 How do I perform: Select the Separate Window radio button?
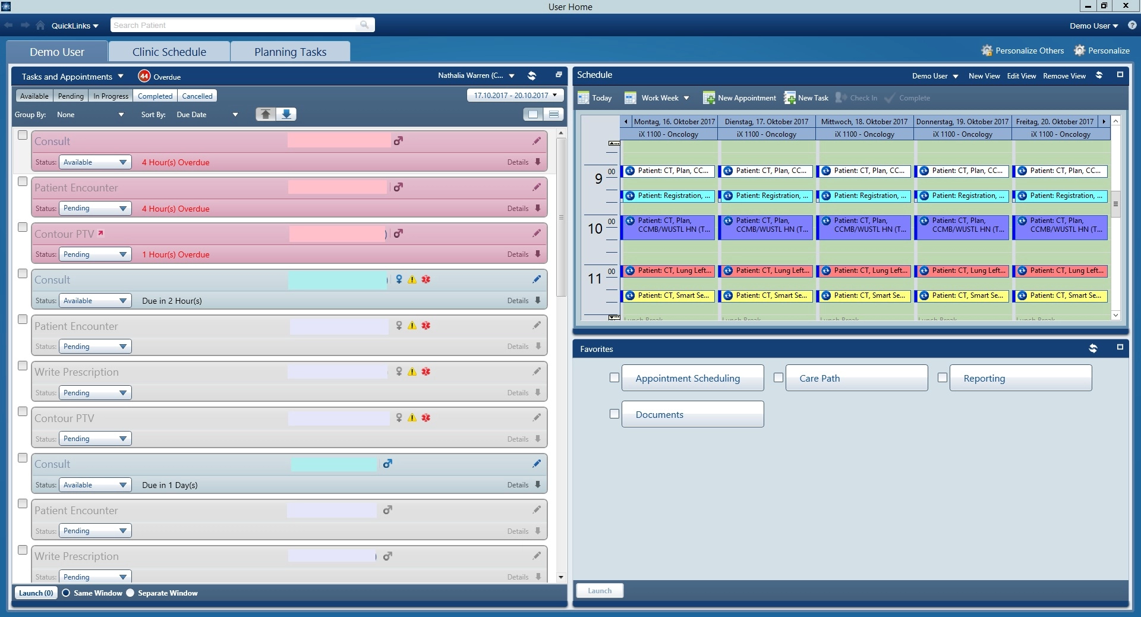[x=130, y=593]
